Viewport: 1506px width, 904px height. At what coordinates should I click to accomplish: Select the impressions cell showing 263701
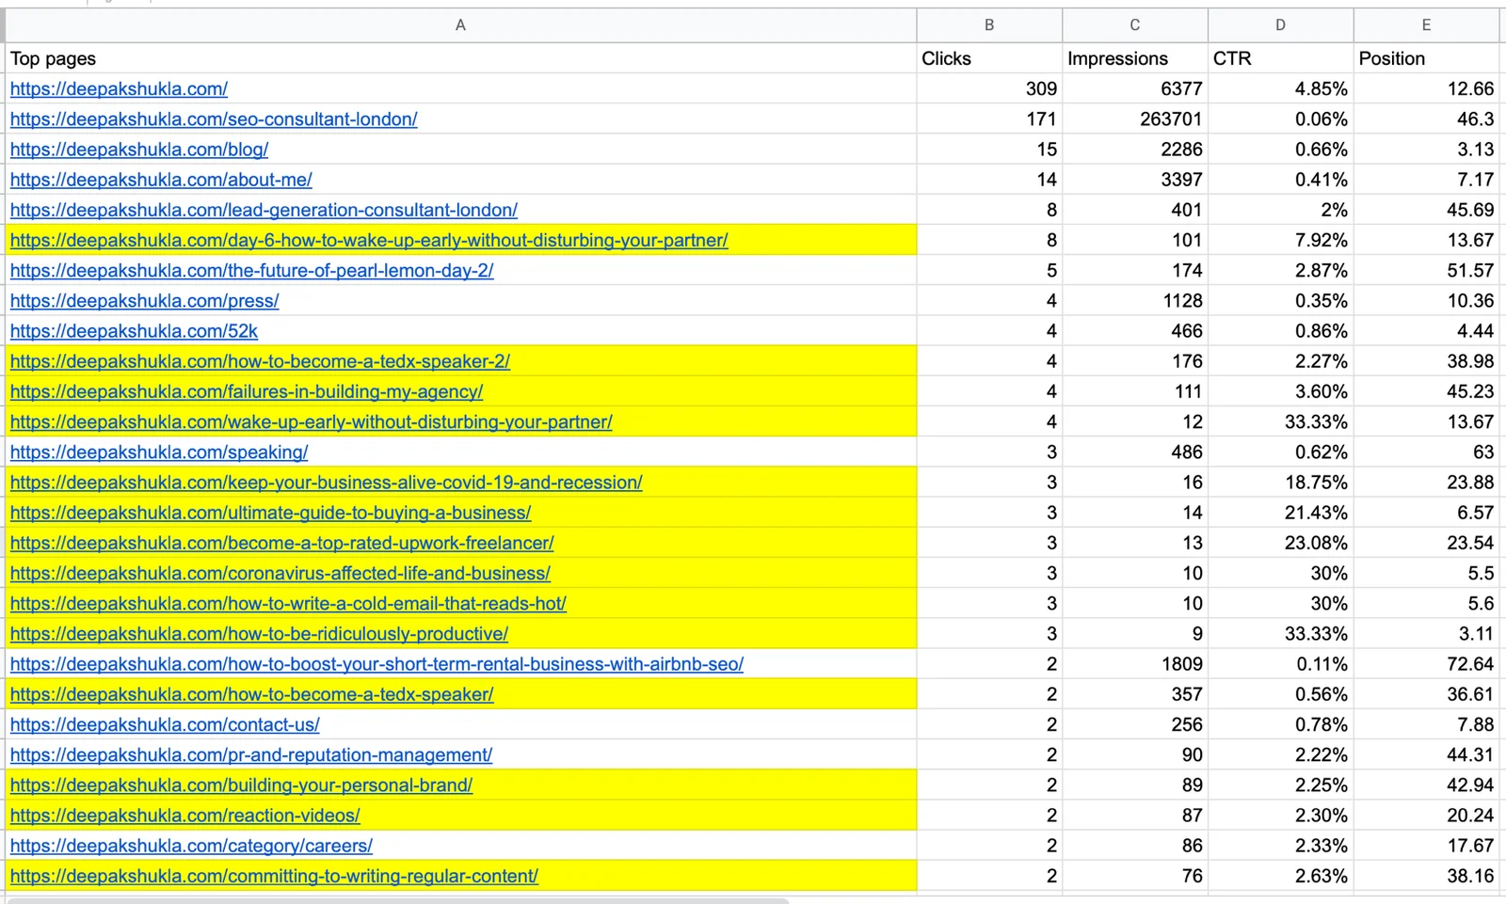click(x=1134, y=119)
